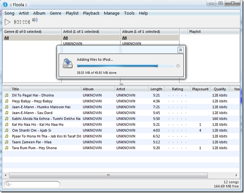Open the Tools menu
Viewport: 244px width, 193px height.
click(x=129, y=13)
